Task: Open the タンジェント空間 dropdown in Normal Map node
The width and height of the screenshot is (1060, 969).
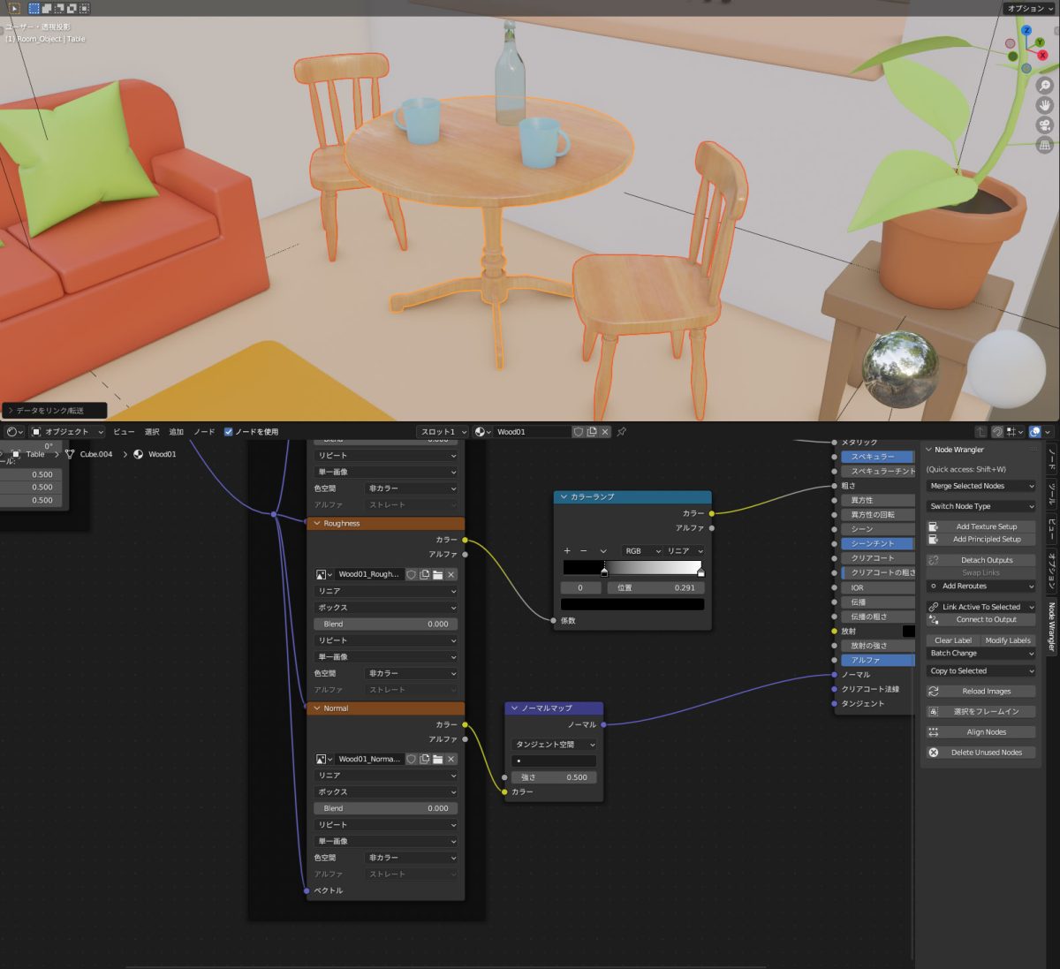Action: [x=555, y=745]
